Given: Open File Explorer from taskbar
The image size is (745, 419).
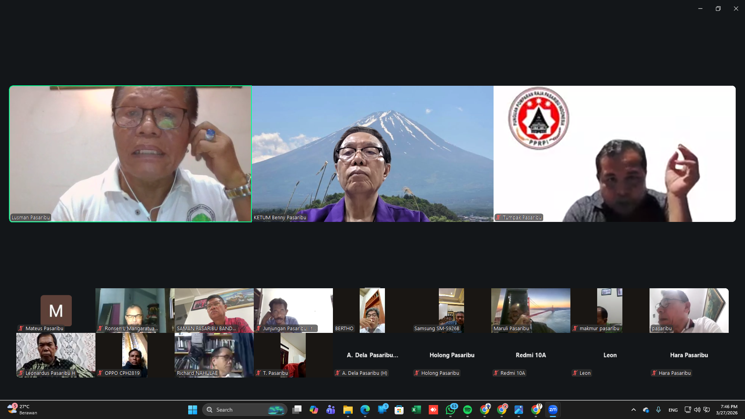Looking at the screenshot, I should [348, 410].
